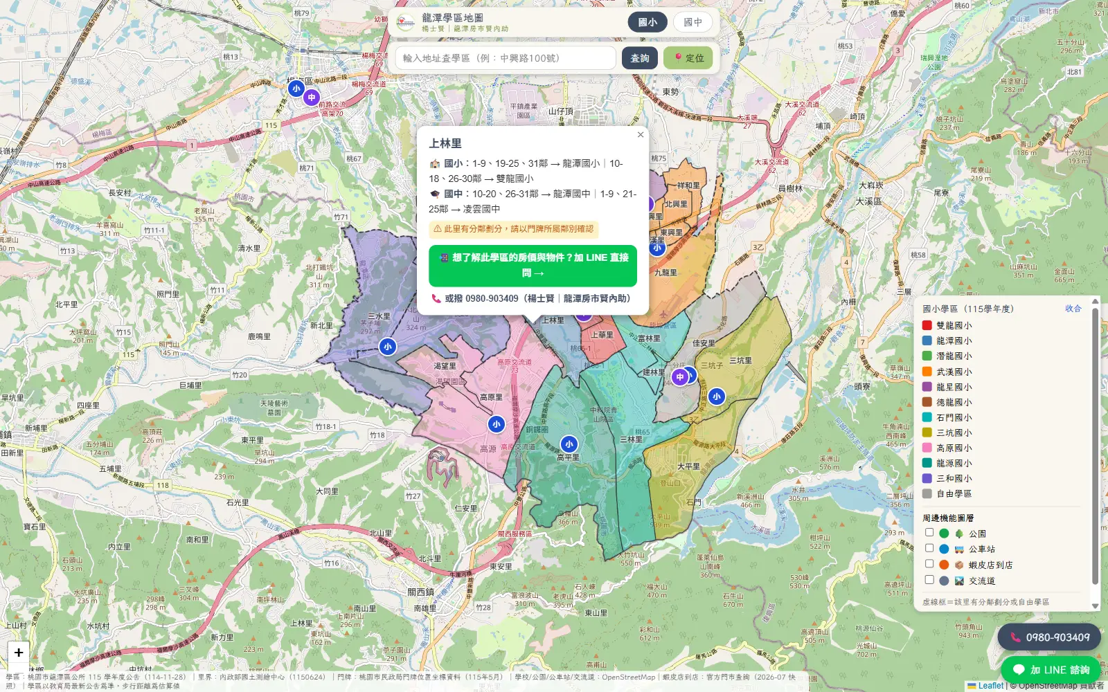Click the 三坑里 district label on map
This screenshot has width=1108, height=692.
(740, 361)
